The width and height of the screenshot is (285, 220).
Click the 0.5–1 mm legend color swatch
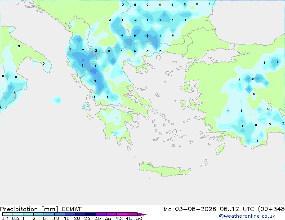point(18,214)
